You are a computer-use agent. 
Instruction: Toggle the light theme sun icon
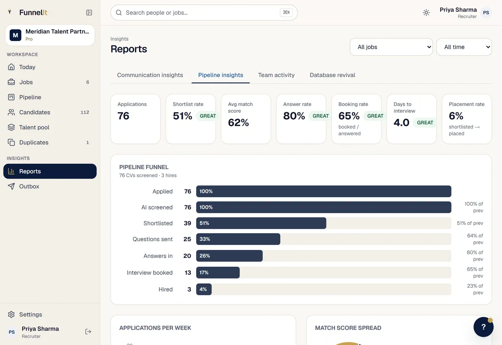(x=426, y=13)
